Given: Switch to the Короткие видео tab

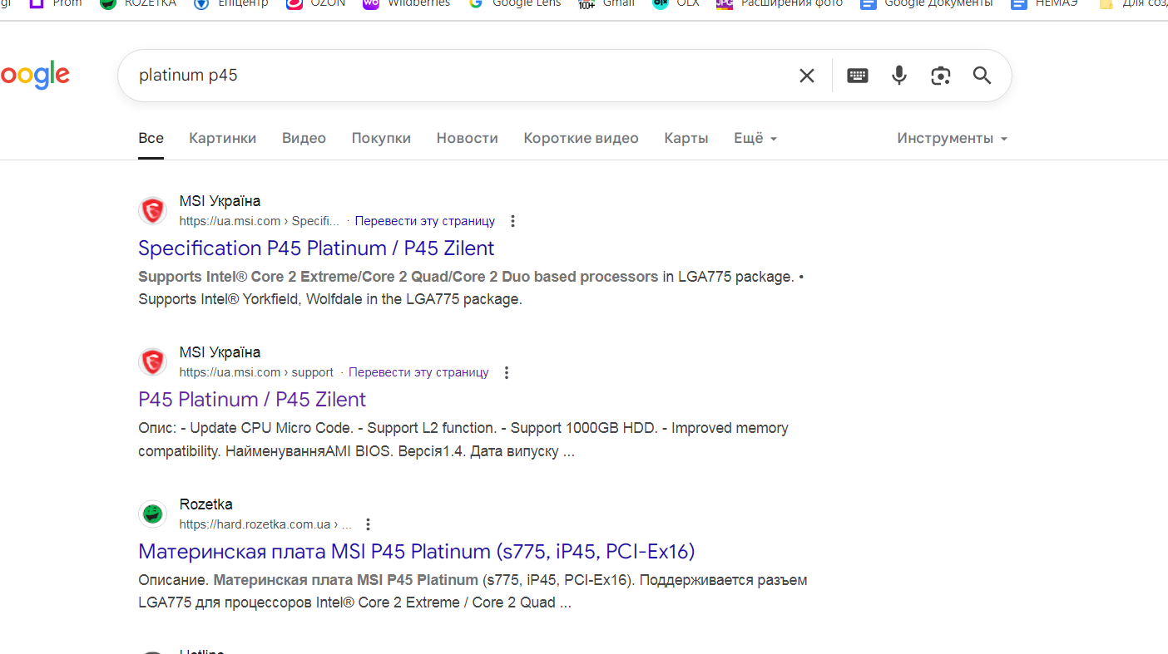Looking at the screenshot, I should pos(581,138).
